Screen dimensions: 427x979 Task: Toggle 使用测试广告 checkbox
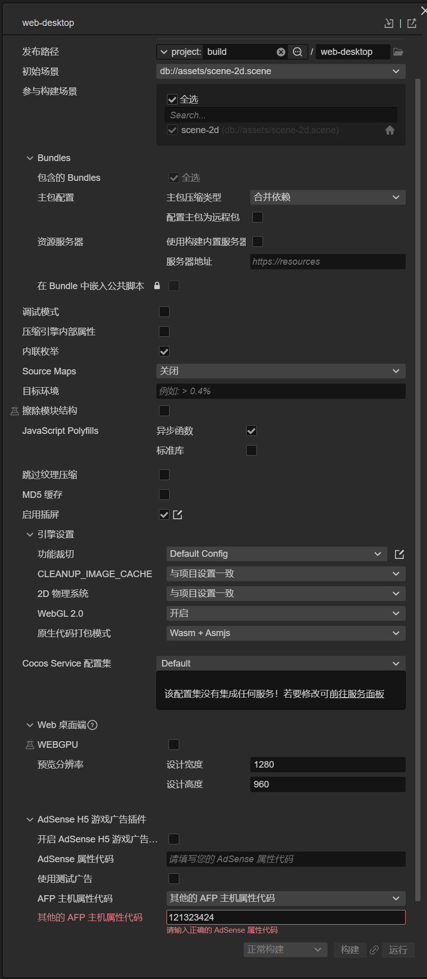point(174,878)
